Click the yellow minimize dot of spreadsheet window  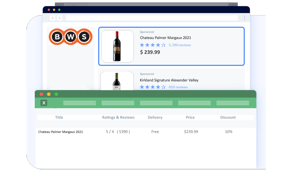tap(49, 94)
